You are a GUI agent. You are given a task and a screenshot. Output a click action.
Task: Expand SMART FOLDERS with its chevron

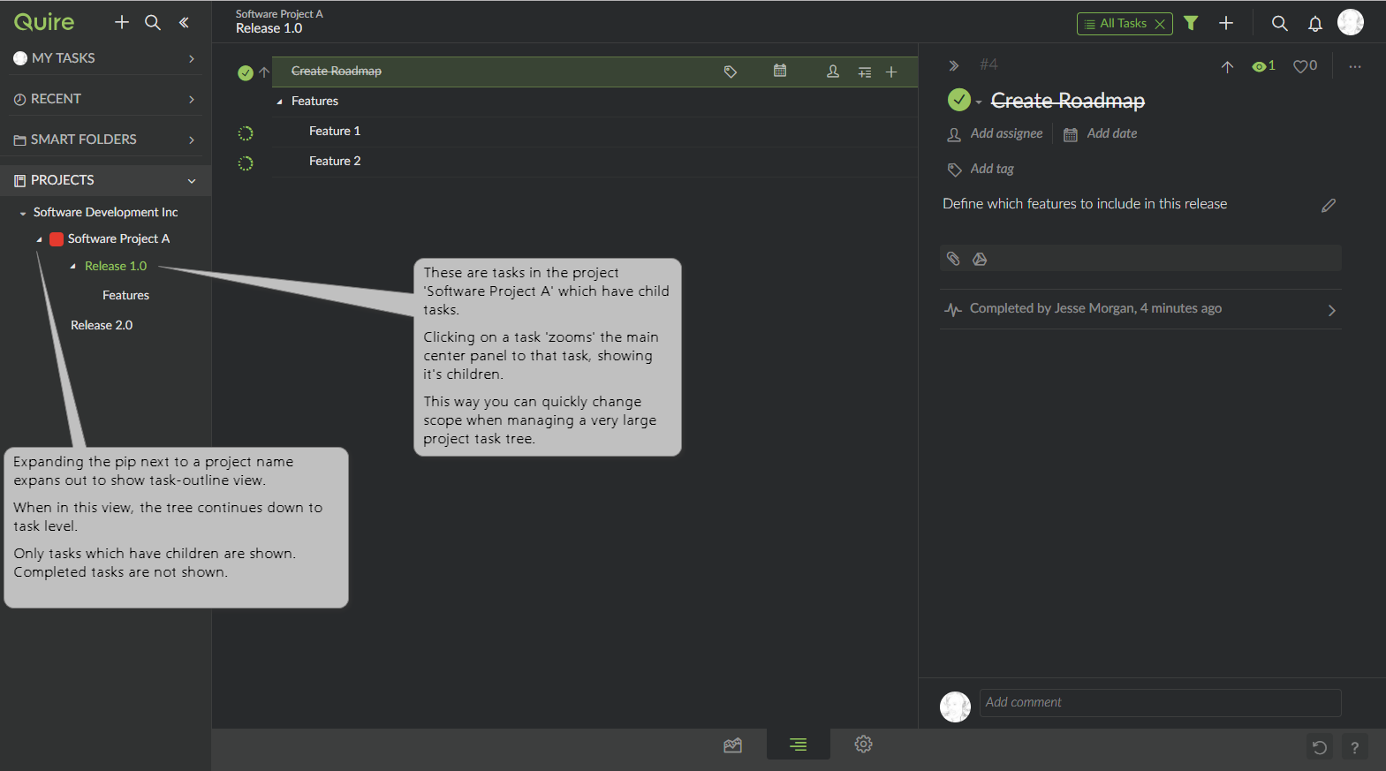pos(192,140)
